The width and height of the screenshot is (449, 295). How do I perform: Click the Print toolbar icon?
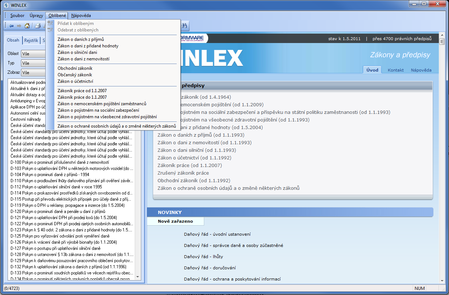(38, 26)
